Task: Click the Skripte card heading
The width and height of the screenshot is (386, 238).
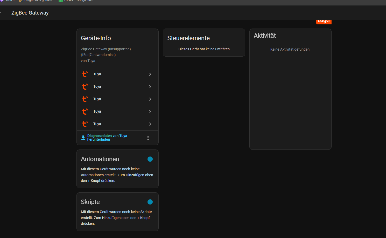Action: [90, 202]
